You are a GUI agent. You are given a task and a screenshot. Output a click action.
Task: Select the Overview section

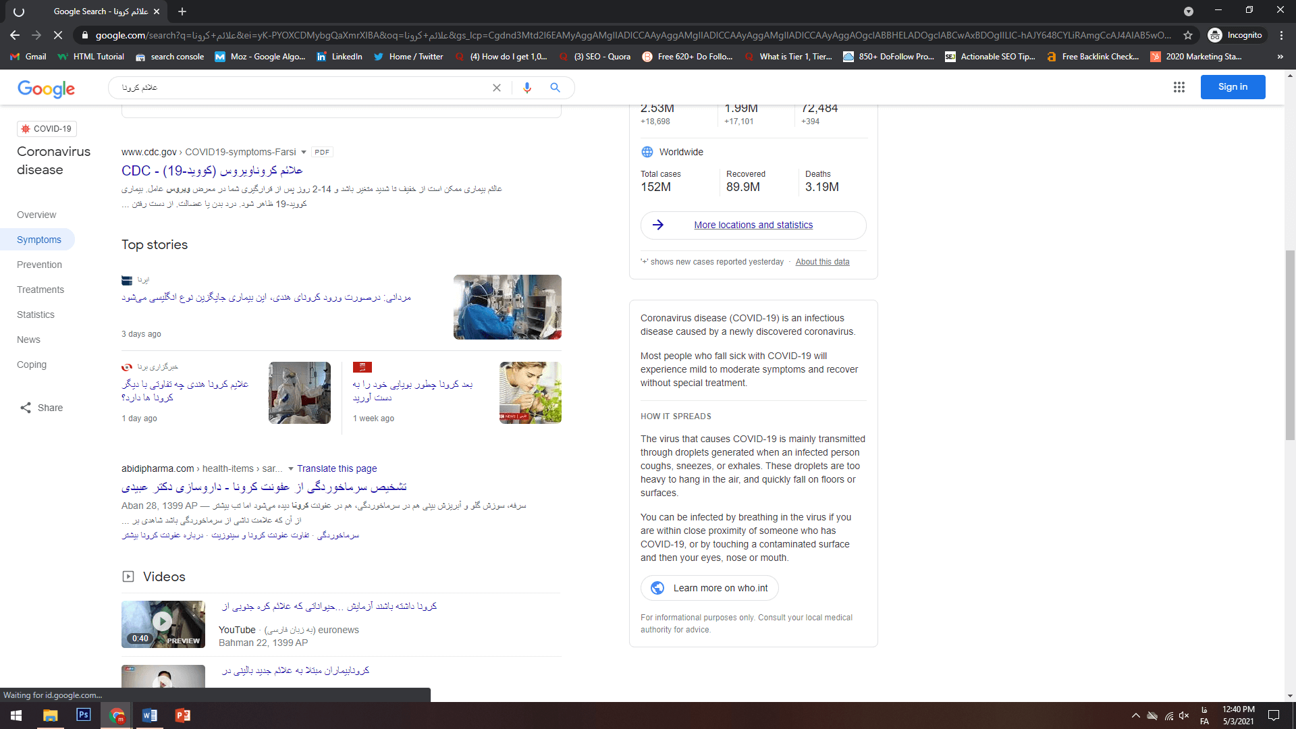click(36, 215)
